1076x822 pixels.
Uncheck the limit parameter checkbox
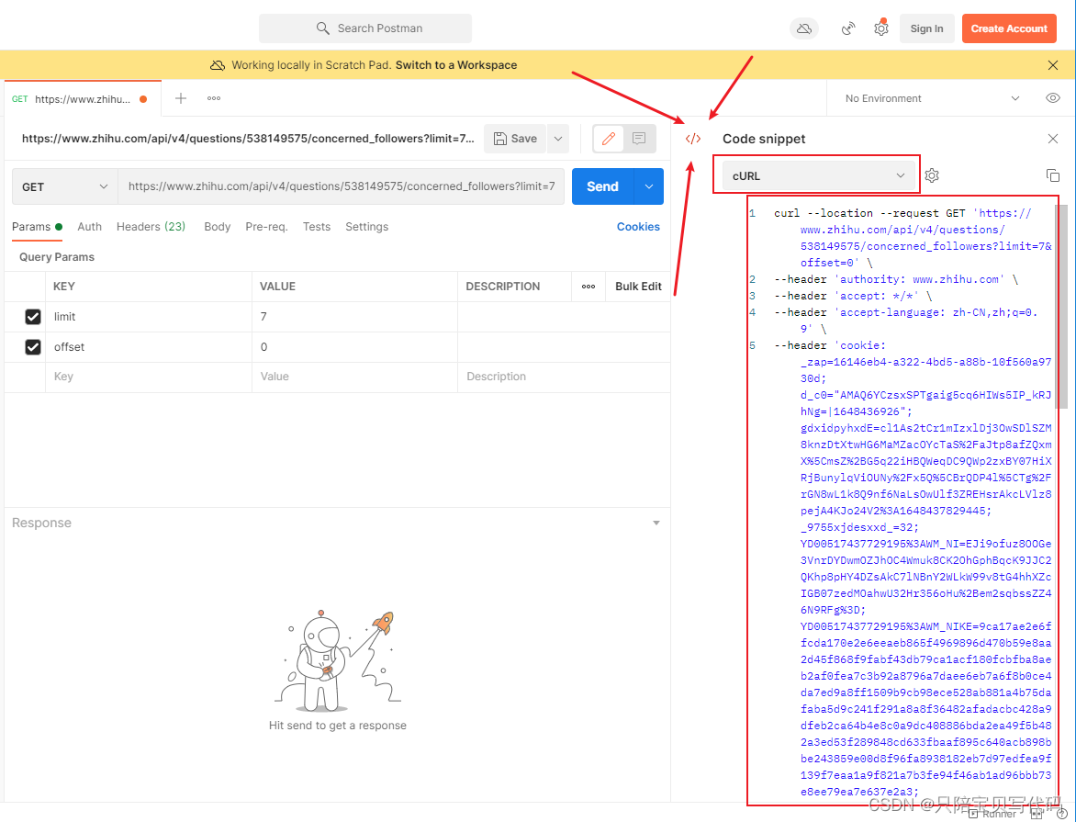pos(32,317)
